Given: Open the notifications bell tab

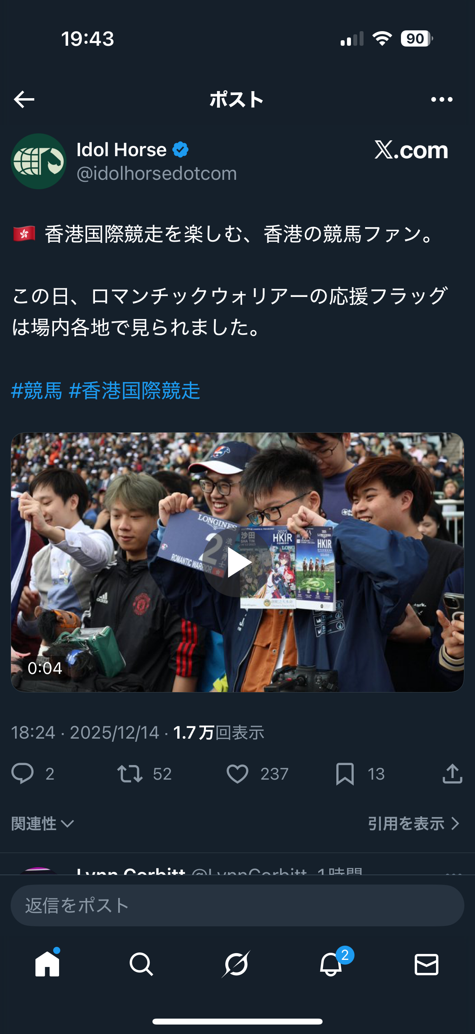Looking at the screenshot, I should (331, 964).
